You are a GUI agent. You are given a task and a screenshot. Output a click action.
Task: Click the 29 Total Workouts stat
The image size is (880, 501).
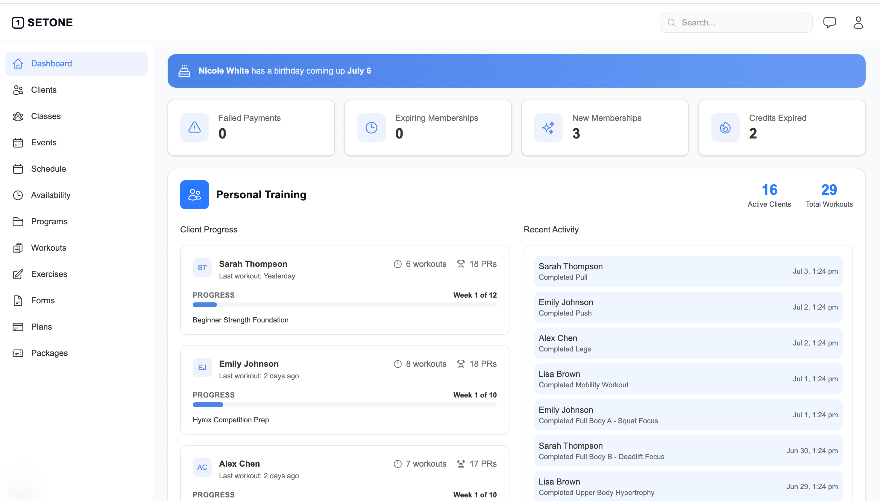(x=829, y=195)
